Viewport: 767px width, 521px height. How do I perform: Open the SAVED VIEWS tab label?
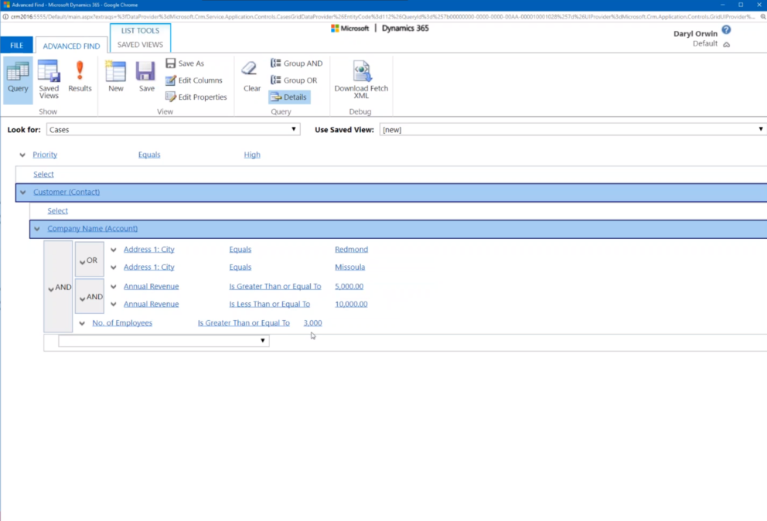click(141, 45)
